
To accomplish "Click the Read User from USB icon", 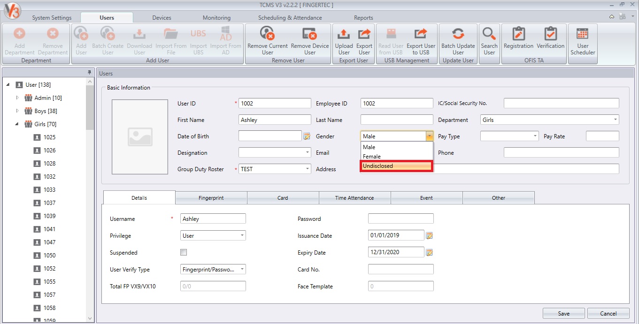I will [391, 34].
